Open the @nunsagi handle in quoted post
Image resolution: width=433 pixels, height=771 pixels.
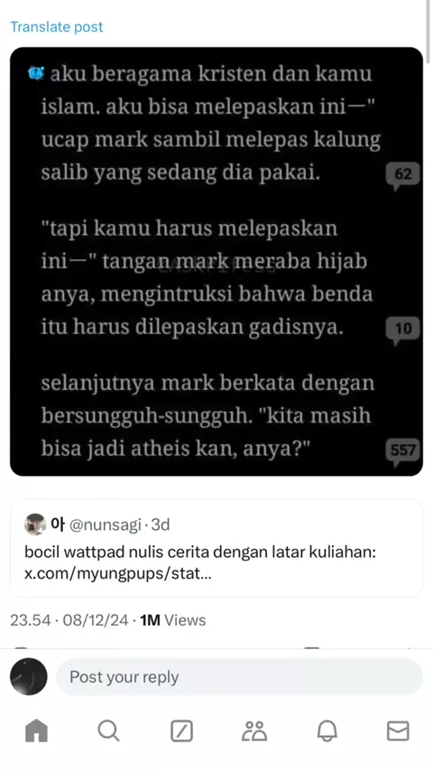106,525
